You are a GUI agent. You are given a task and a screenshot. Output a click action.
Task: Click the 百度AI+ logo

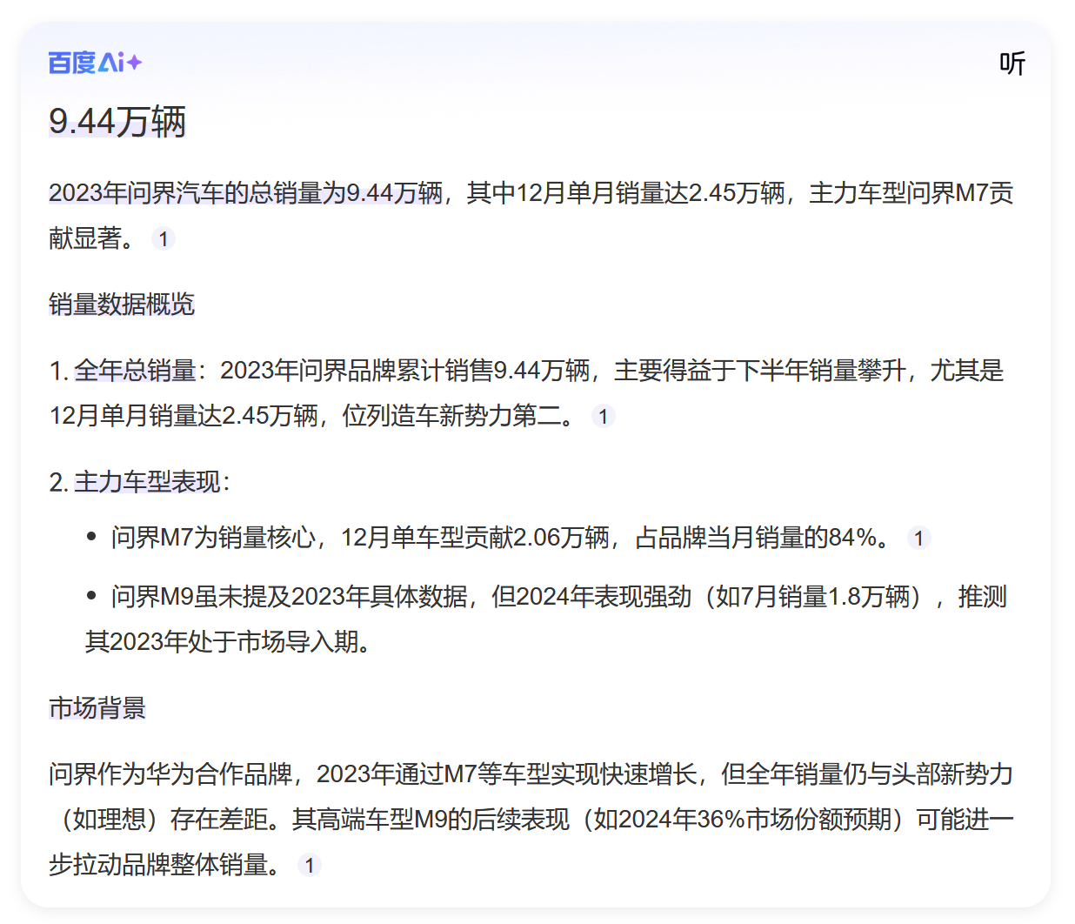(95, 63)
